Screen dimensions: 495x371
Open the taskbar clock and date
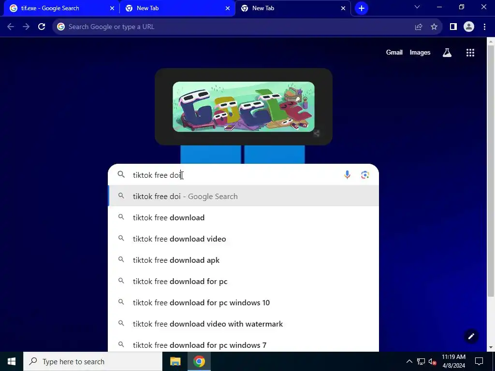(453, 361)
